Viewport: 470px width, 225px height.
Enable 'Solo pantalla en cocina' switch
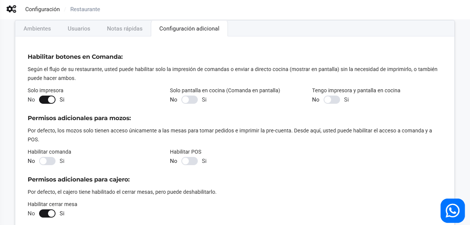[190, 100]
